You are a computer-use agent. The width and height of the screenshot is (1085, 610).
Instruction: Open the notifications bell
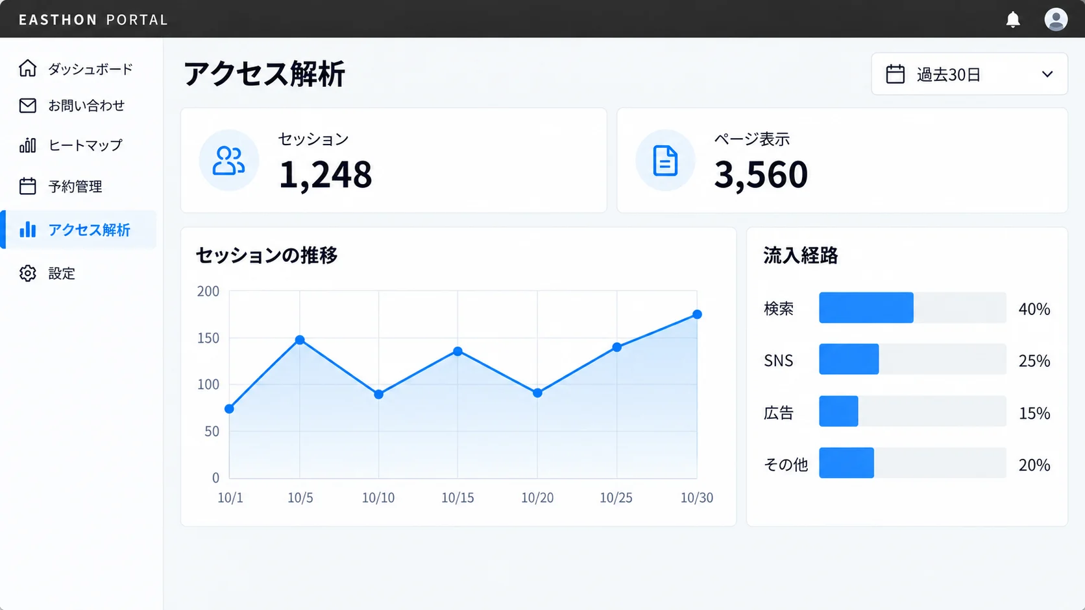[x=1013, y=19]
